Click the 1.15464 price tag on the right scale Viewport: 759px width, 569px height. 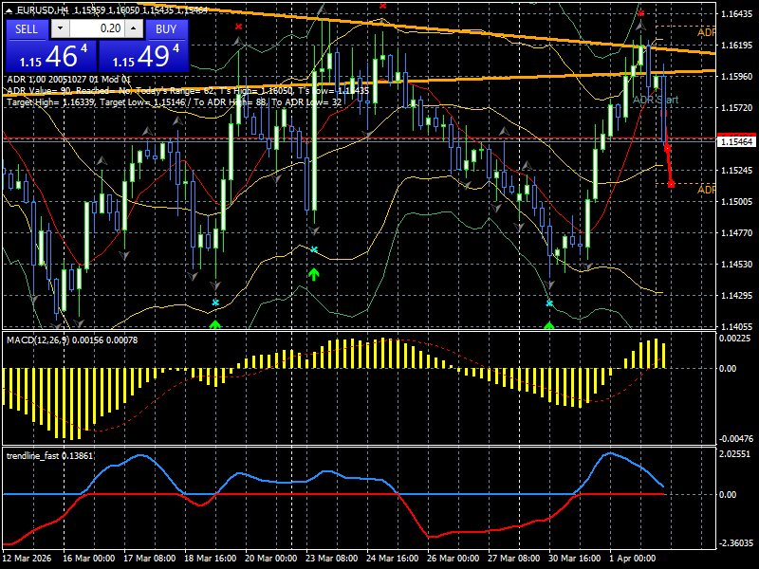click(729, 138)
